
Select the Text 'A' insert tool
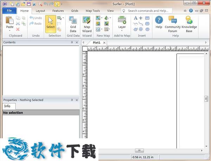pos(136,18)
